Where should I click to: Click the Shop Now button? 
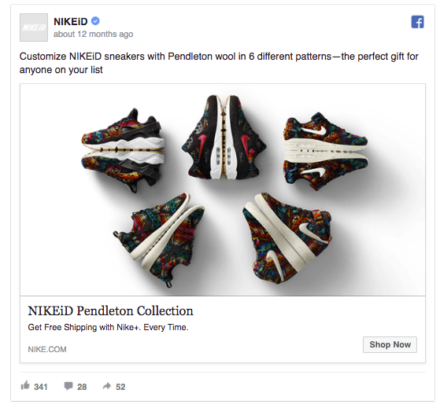[390, 344]
